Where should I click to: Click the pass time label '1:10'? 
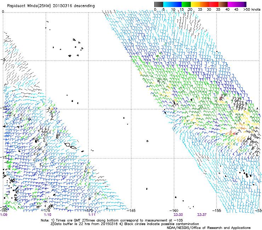[48, 215]
